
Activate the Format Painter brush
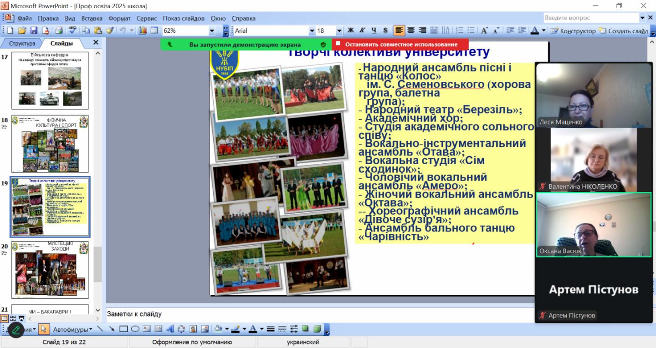point(109,30)
